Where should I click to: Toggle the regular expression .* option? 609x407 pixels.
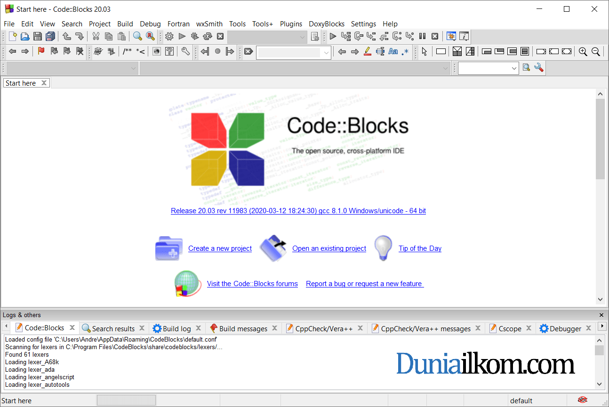pyautogui.click(x=405, y=52)
